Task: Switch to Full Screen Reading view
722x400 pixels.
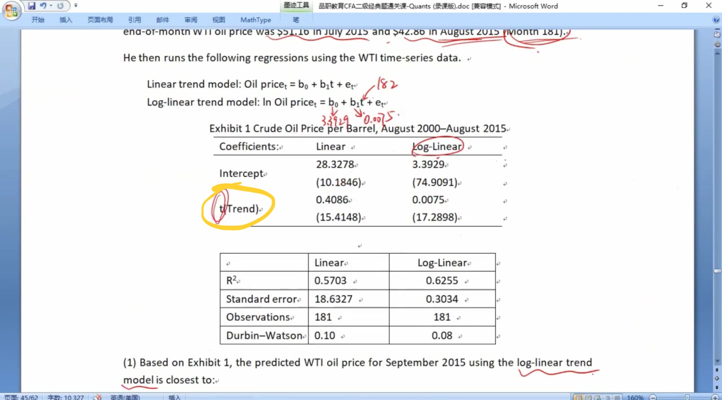Action: pyautogui.click(x=588, y=397)
